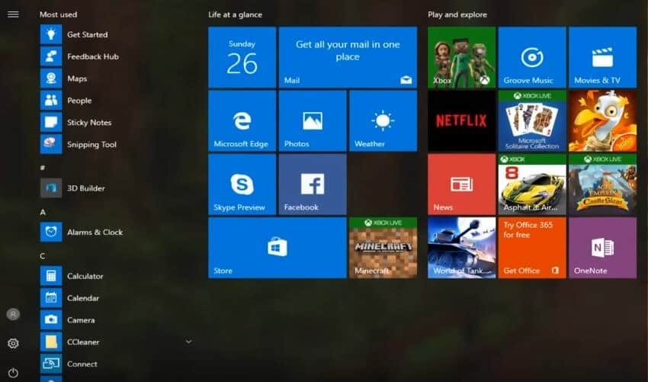Launch Calculator
Screen dimensions: 648x382
[x=117, y=276]
